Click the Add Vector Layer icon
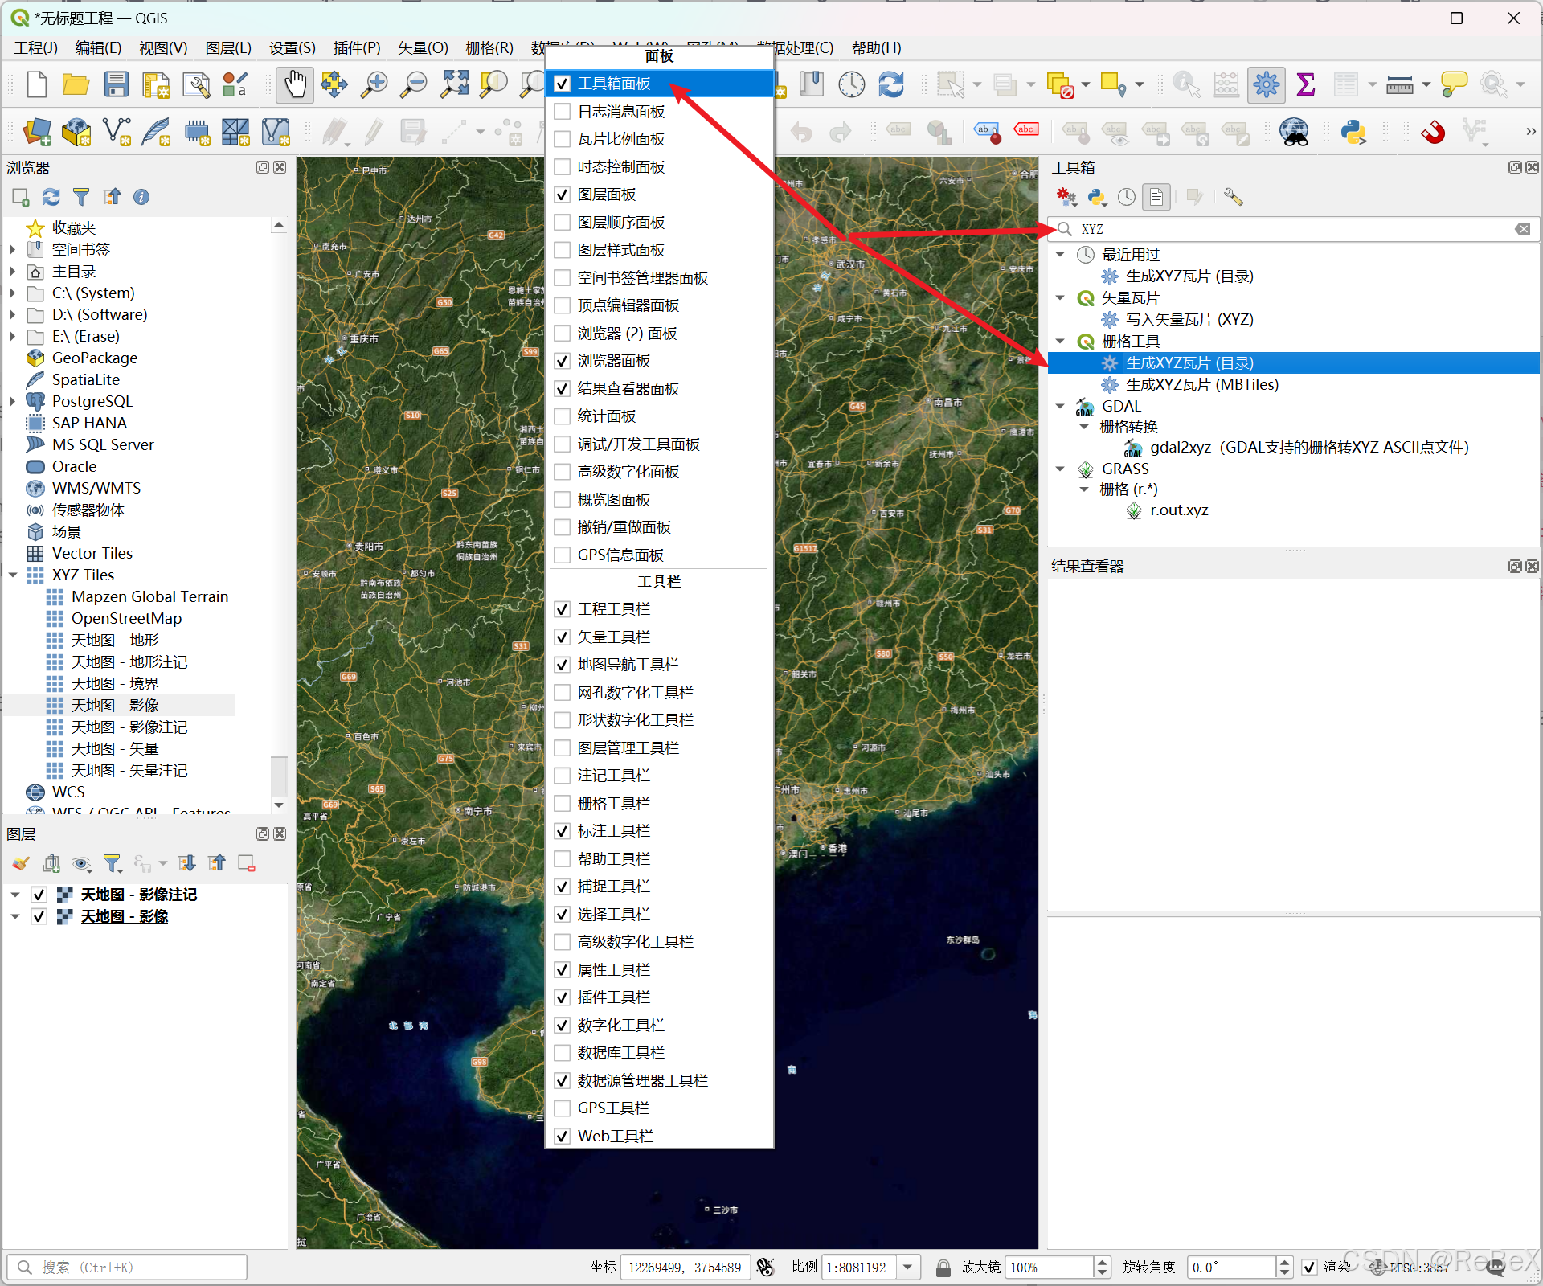The width and height of the screenshot is (1543, 1286). [117, 132]
